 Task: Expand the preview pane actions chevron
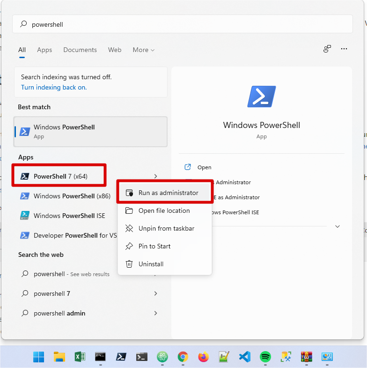337,226
